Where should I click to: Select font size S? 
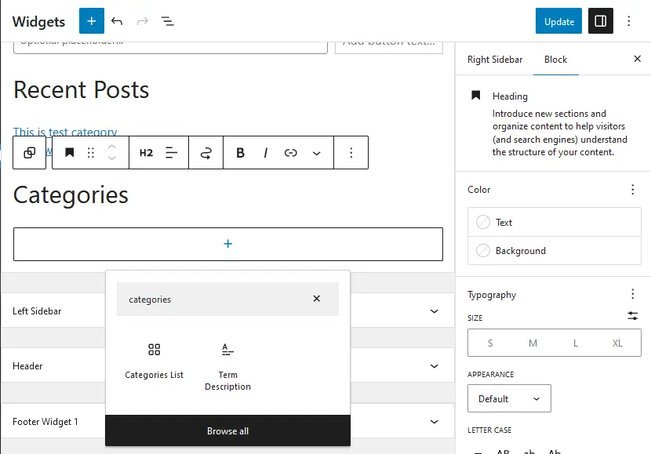[x=490, y=343]
